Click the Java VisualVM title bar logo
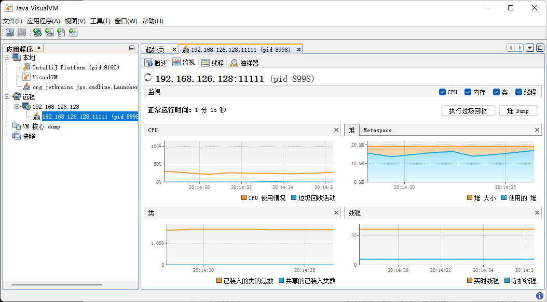Screen dimensions: 547x302 click(x=9, y=8)
